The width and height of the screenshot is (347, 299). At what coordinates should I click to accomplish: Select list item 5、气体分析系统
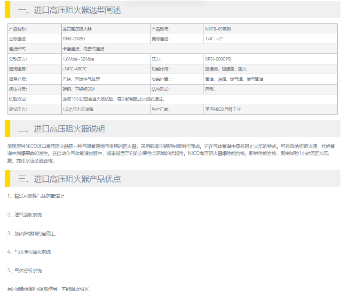(25, 270)
